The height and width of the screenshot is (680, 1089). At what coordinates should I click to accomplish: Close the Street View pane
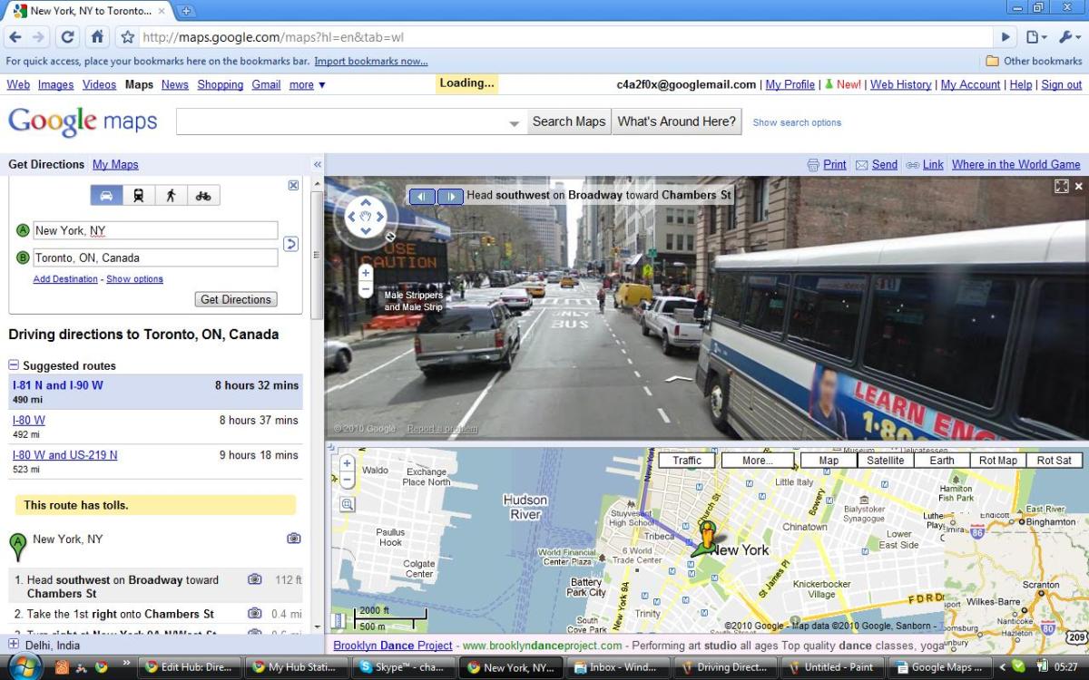click(1079, 186)
